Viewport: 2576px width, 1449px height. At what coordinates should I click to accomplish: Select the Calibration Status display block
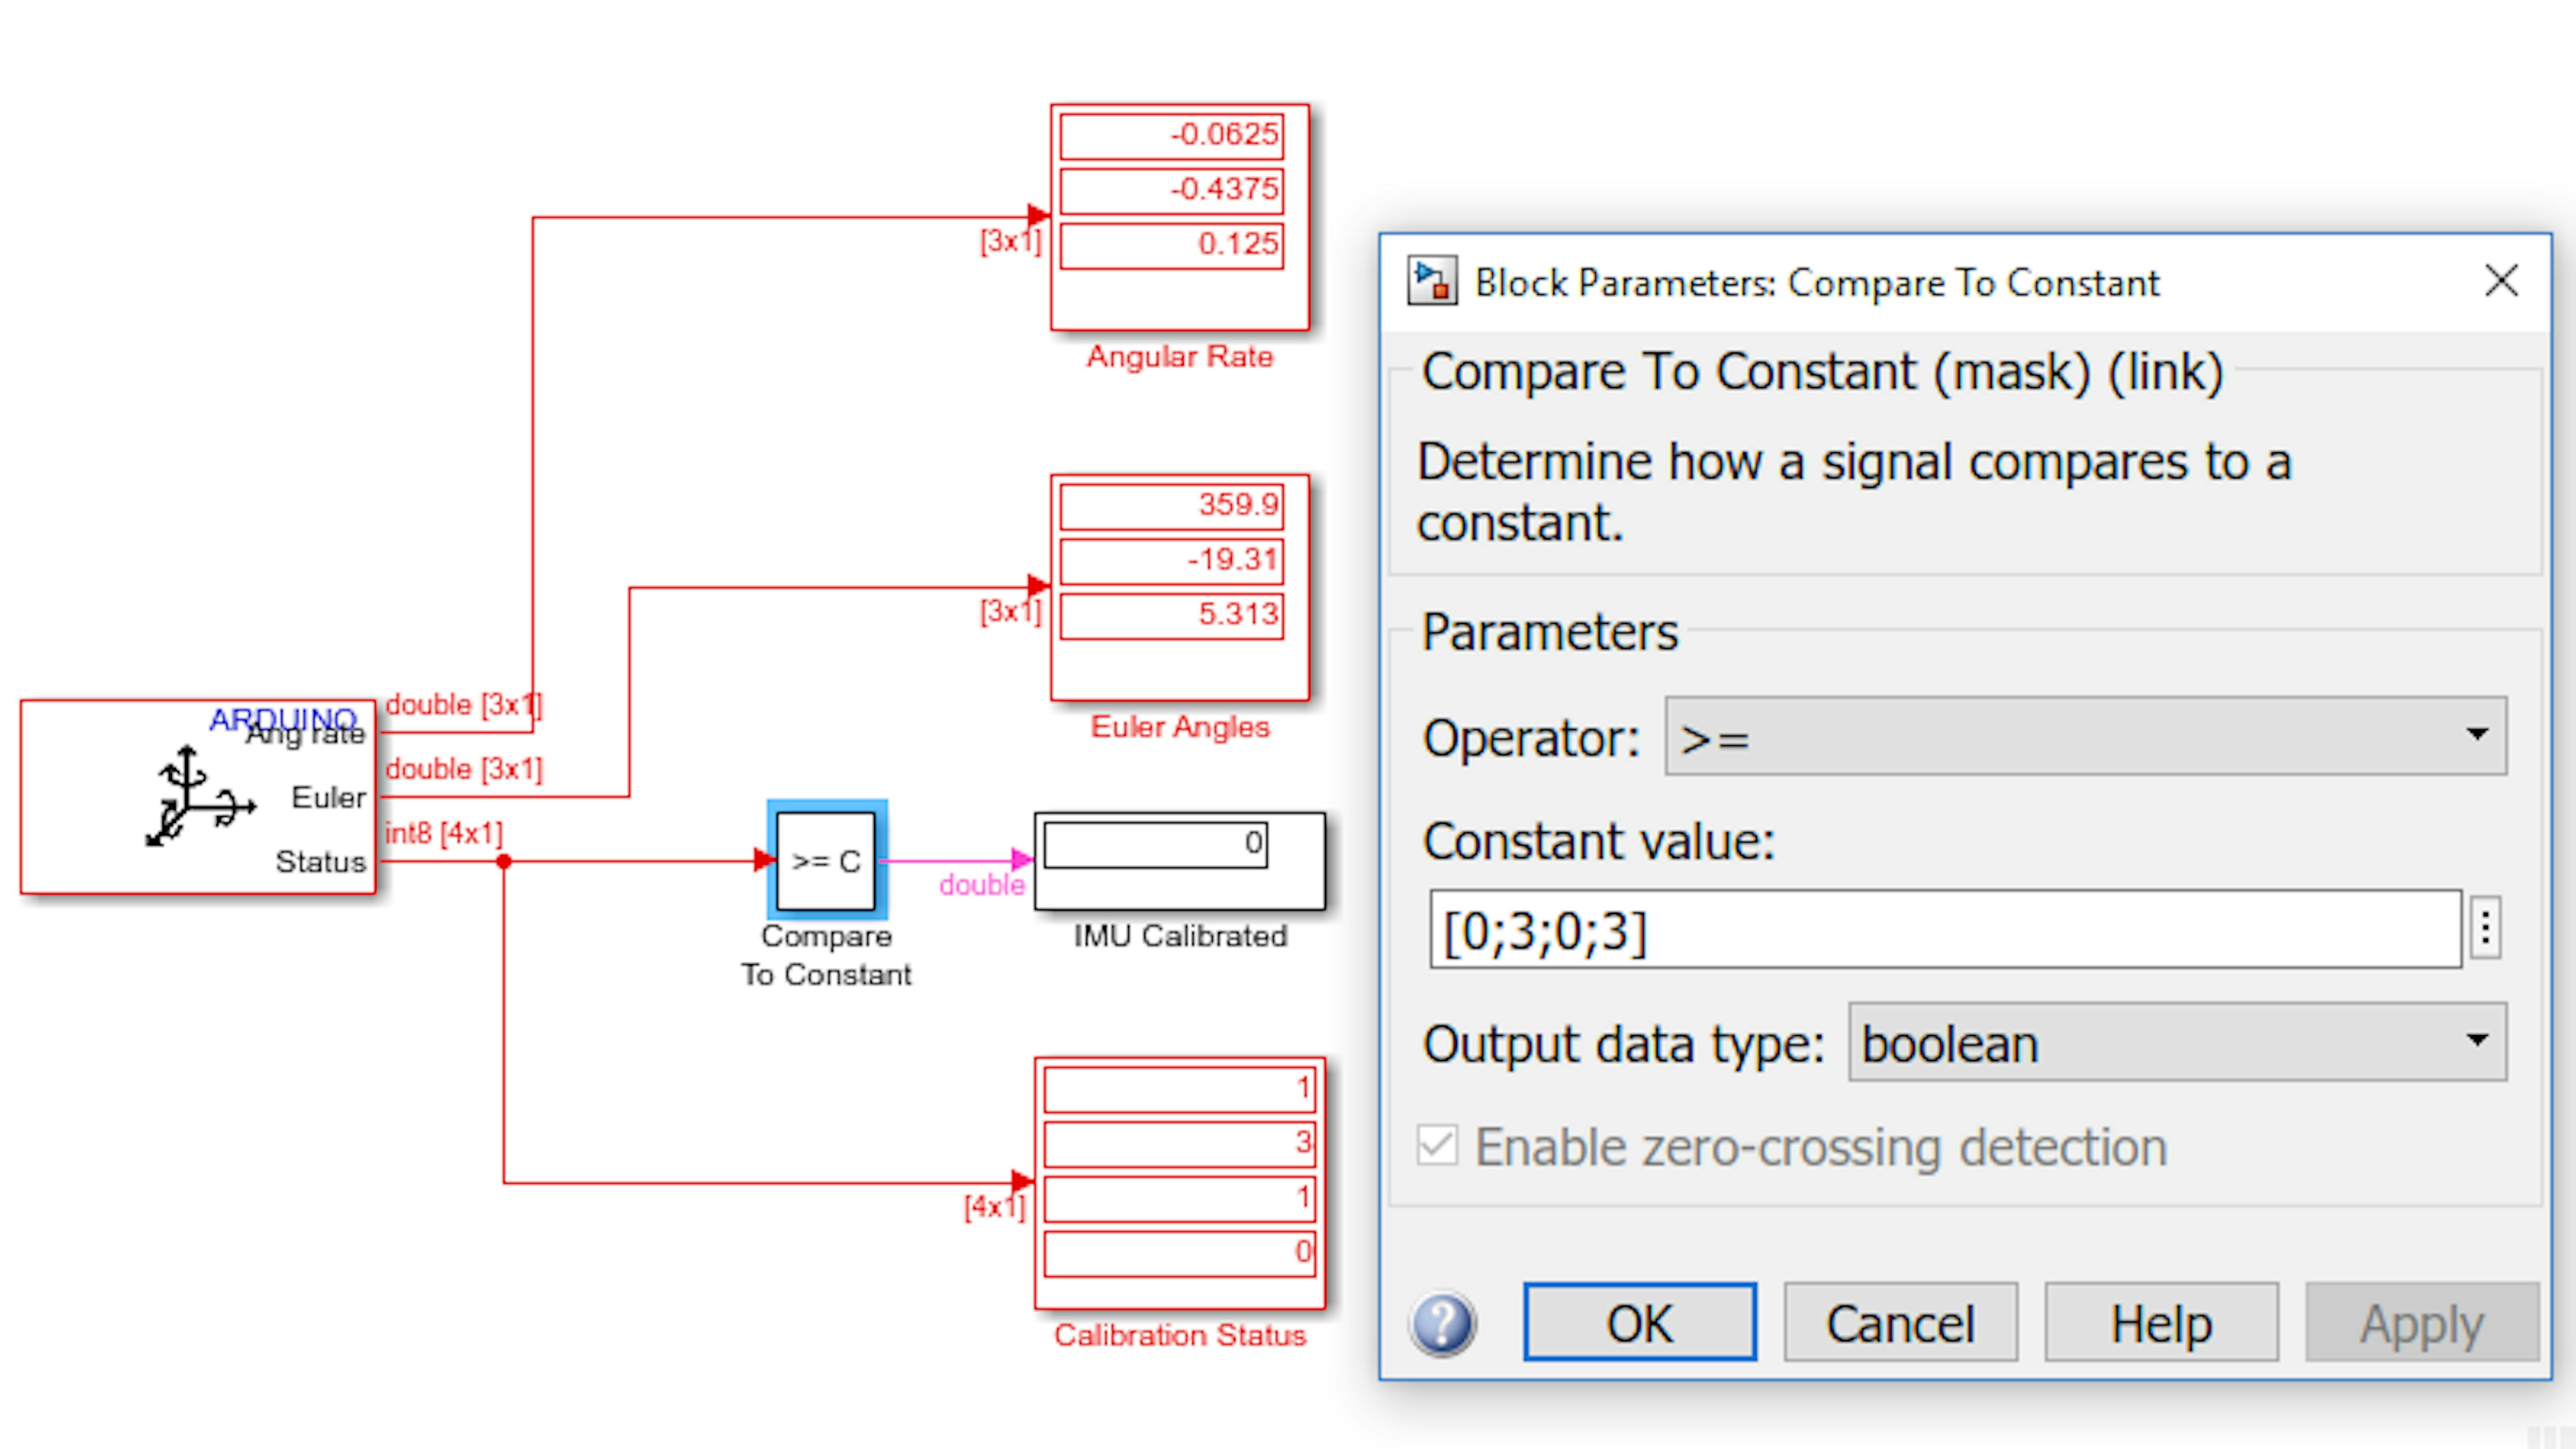[1180, 1183]
